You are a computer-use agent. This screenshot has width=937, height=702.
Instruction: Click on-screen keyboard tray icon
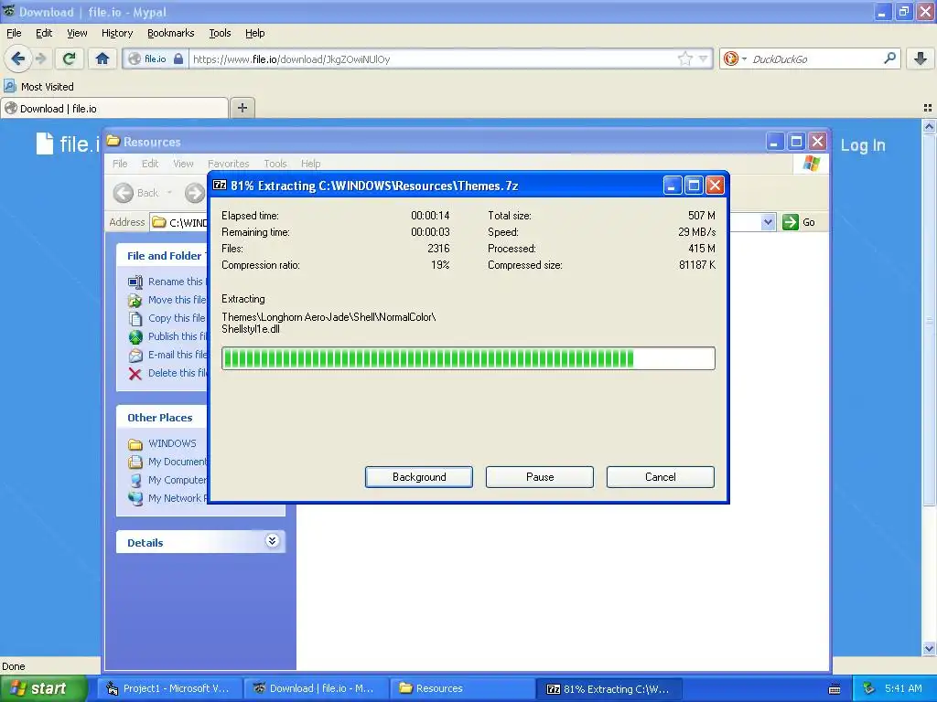pos(835,689)
